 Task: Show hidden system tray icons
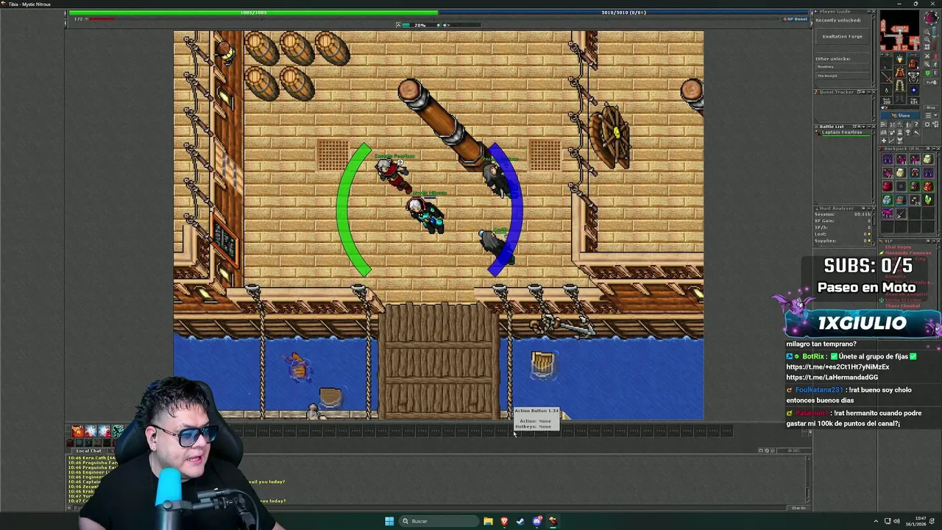pos(876,521)
